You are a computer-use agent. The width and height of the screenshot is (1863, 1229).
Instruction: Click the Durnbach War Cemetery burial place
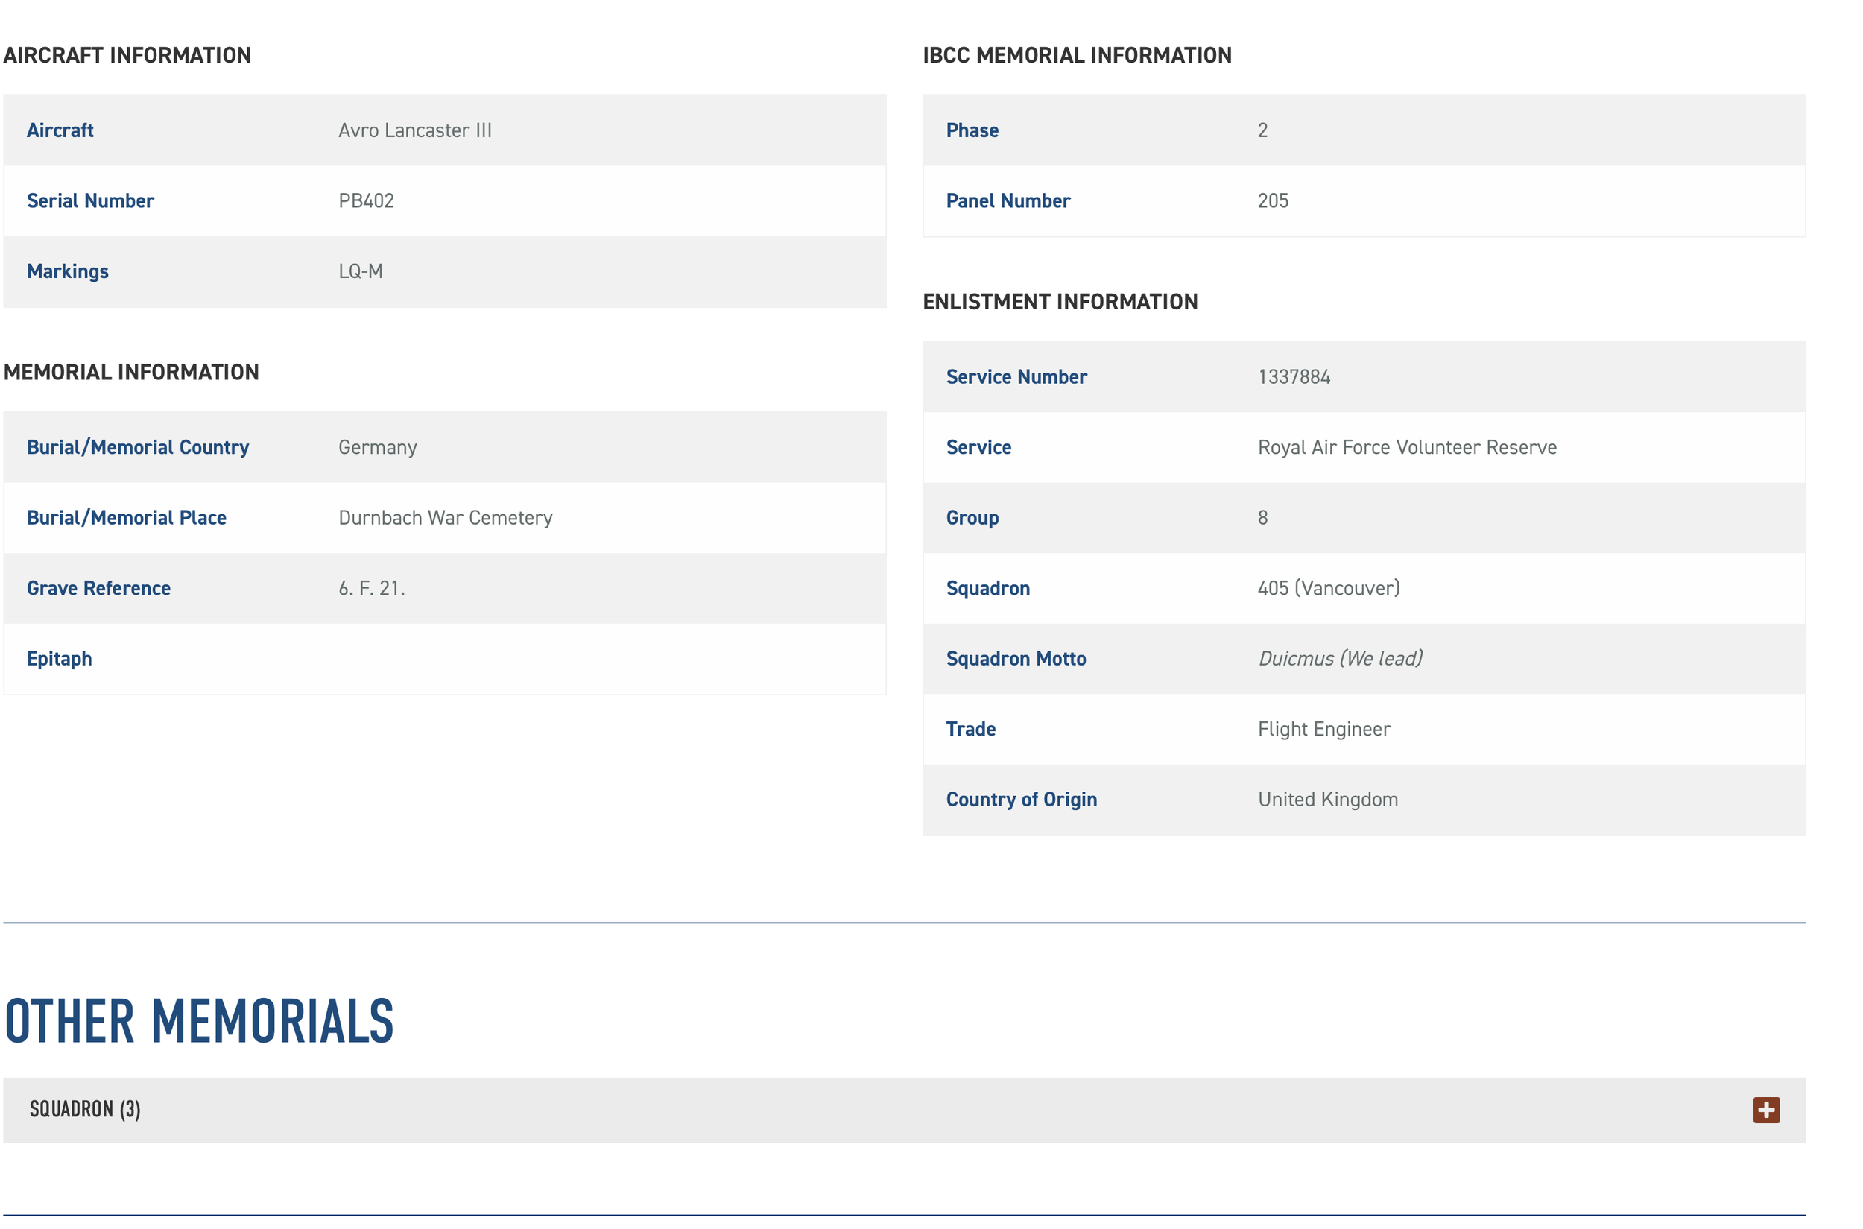445,517
